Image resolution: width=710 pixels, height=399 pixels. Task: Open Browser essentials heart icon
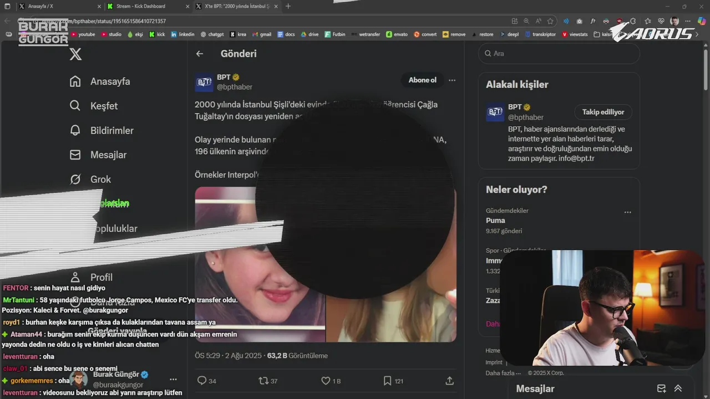click(661, 21)
